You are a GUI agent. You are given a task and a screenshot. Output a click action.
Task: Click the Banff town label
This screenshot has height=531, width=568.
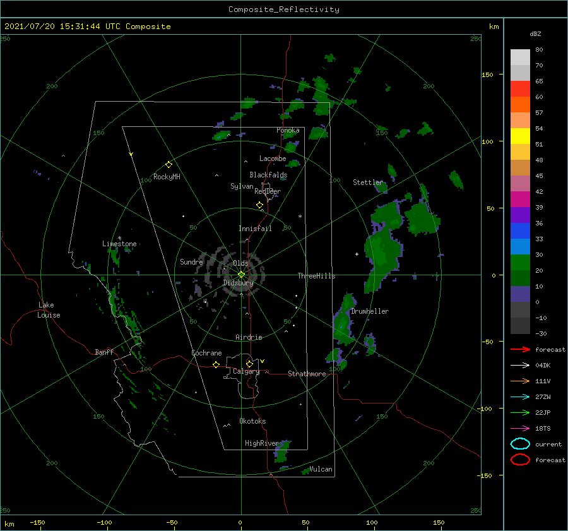[104, 352]
